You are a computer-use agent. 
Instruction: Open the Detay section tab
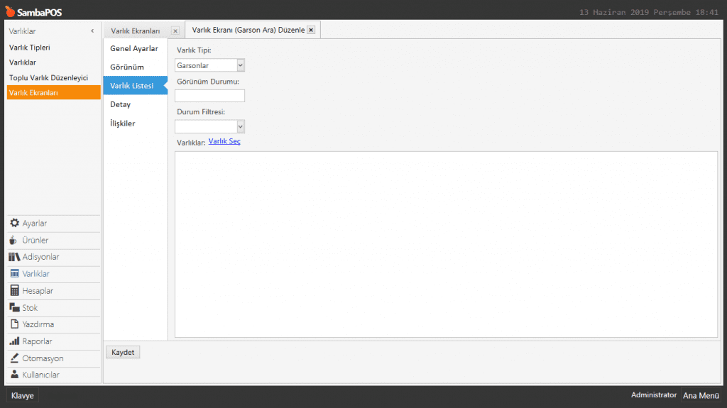[121, 104]
